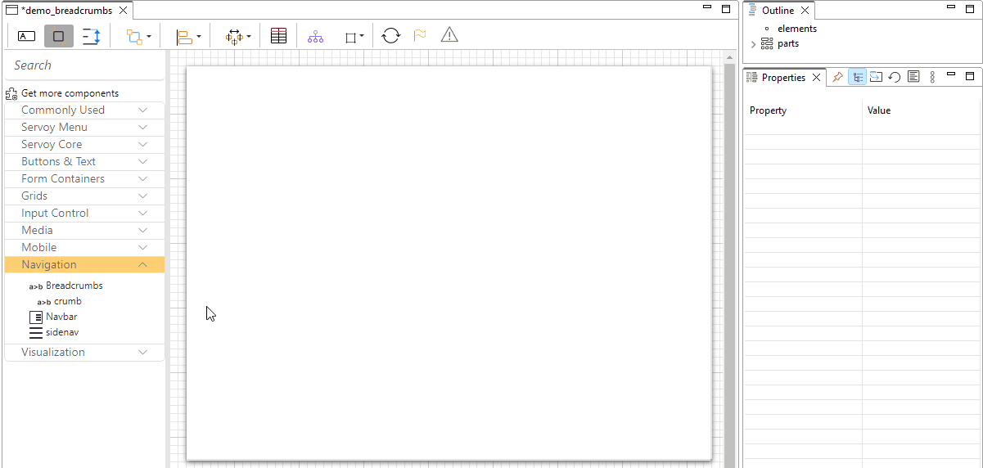Maximize the Properties view panel
Image resolution: width=983 pixels, height=468 pixels.
tap(970, 75)
